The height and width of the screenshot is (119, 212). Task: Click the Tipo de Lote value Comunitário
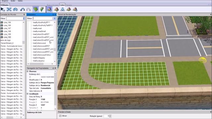(46, 88)
